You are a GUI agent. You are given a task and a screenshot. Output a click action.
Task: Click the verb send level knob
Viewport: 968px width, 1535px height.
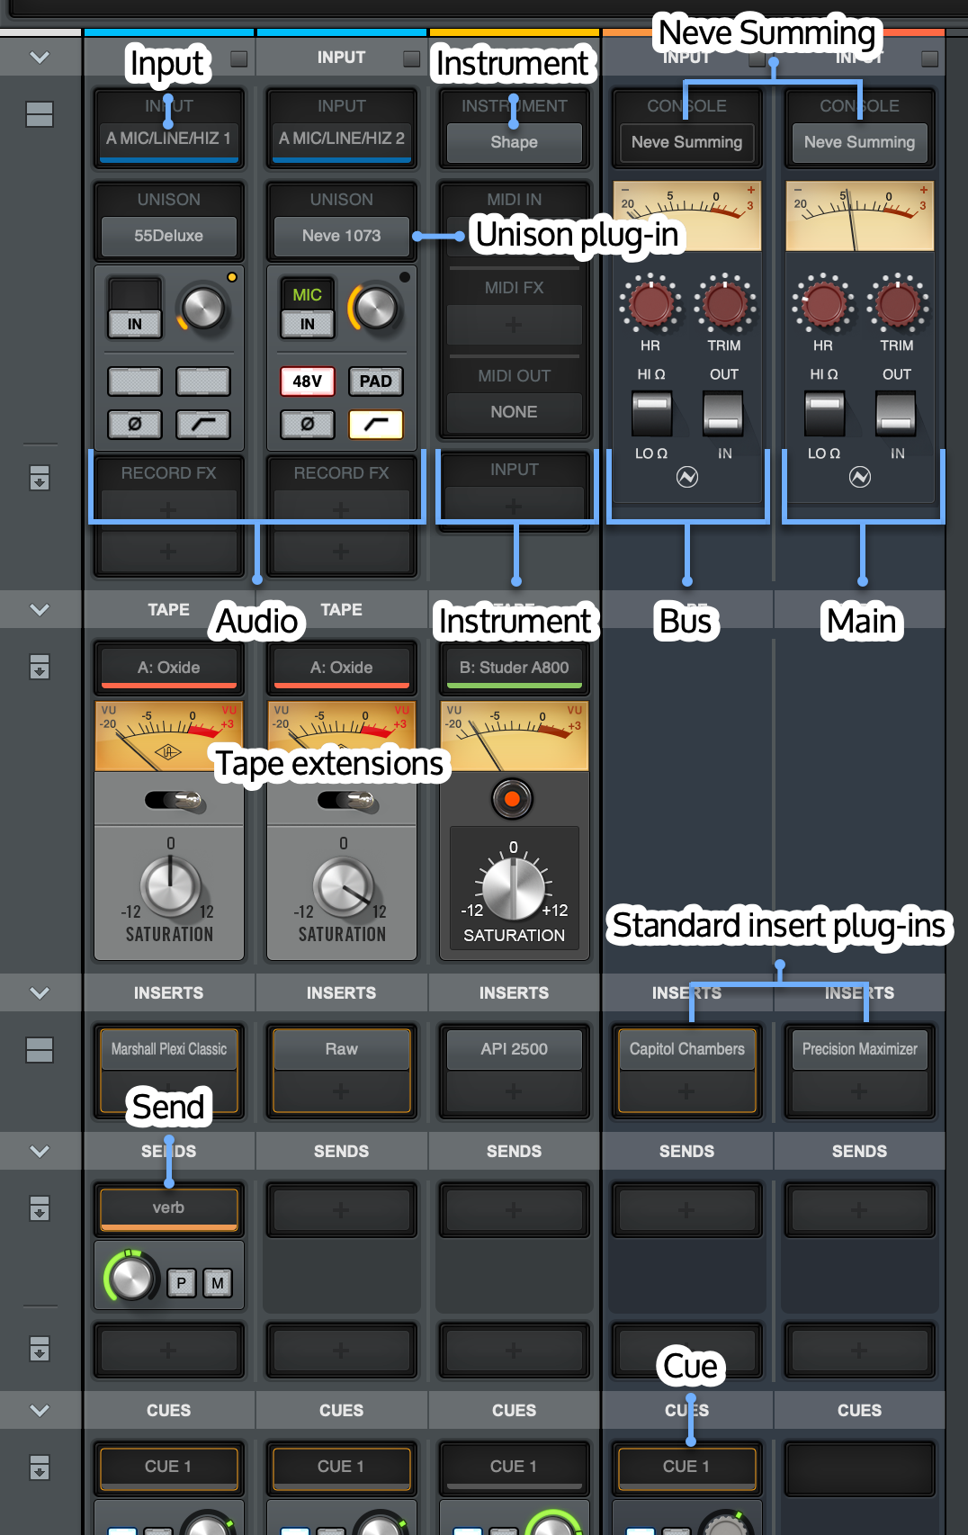(x=131, y=1278)
